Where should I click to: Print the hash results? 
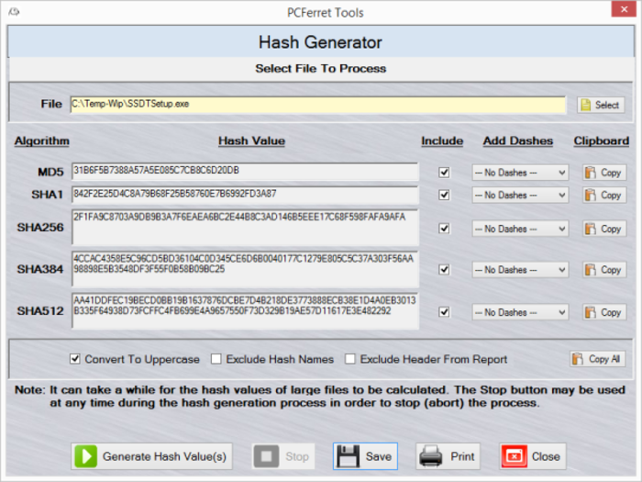448,456
